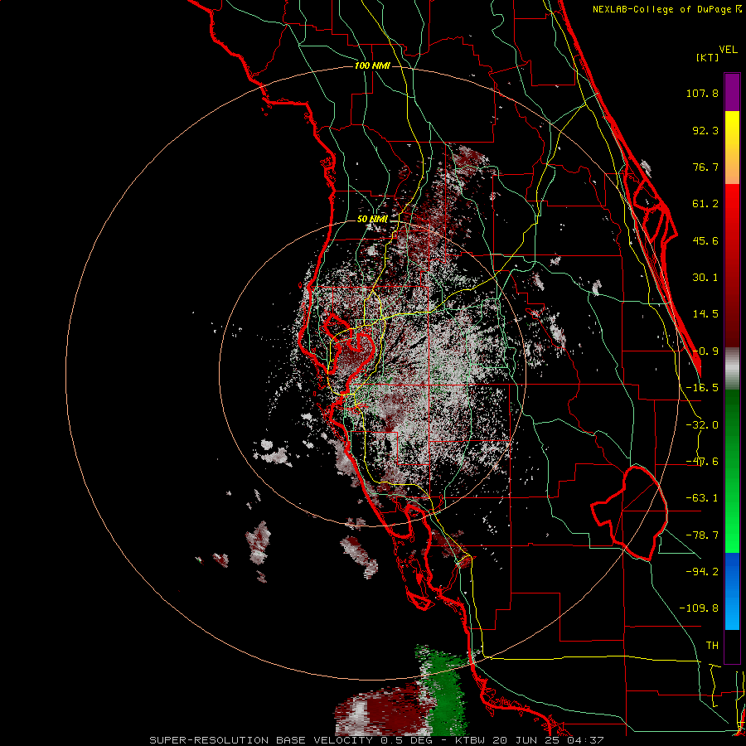
Task: Pick the blue segment of velocity scale
Action: point(732,591)
